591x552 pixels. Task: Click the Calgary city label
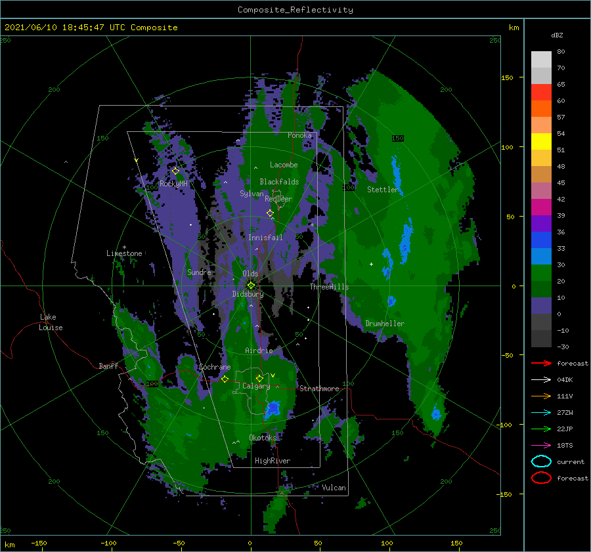tap(256, 386)
